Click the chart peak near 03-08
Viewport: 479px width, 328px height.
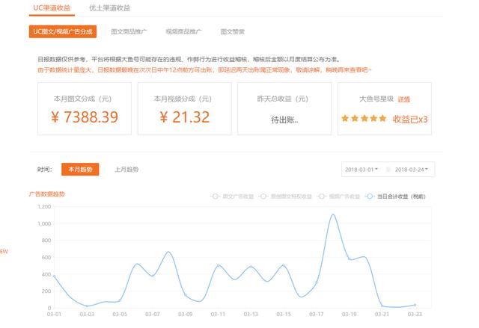(168, 252)
